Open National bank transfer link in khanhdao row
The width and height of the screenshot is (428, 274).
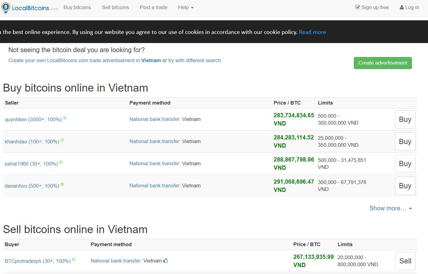point(155,141)
